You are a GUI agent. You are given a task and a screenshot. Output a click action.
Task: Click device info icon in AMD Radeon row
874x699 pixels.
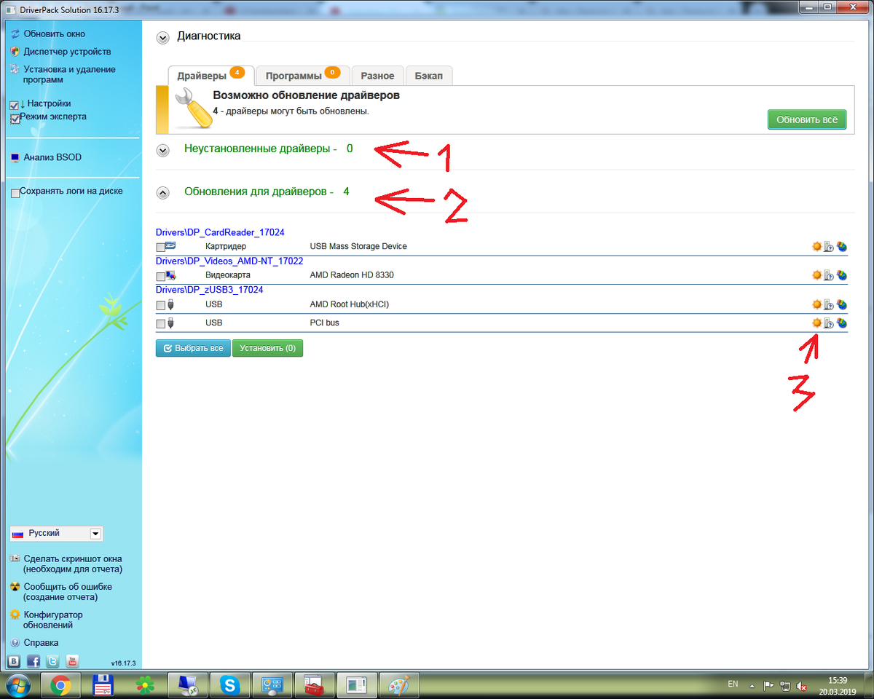point(829,275)
